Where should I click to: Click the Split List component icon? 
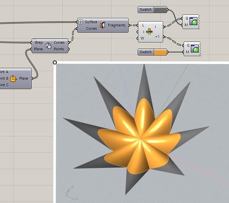tap(149, 32)
